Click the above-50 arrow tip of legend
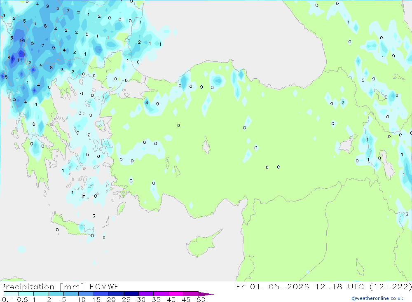Viewport: 412px width, 302px height. (206, 294)
